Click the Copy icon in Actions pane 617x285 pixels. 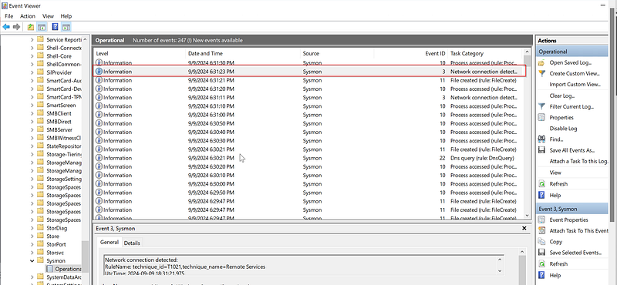[542, 242]
